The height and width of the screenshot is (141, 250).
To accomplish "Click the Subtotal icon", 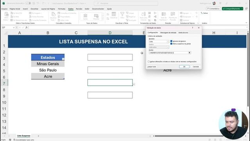I will [x=181, y=20].
